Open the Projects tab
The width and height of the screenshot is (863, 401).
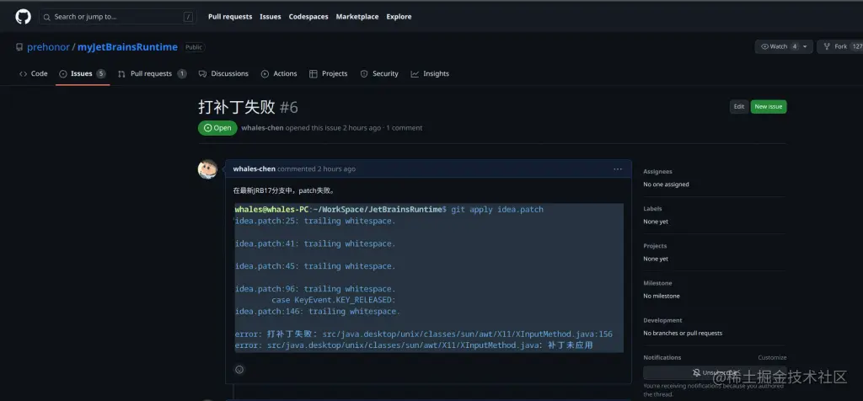[329, 73]
